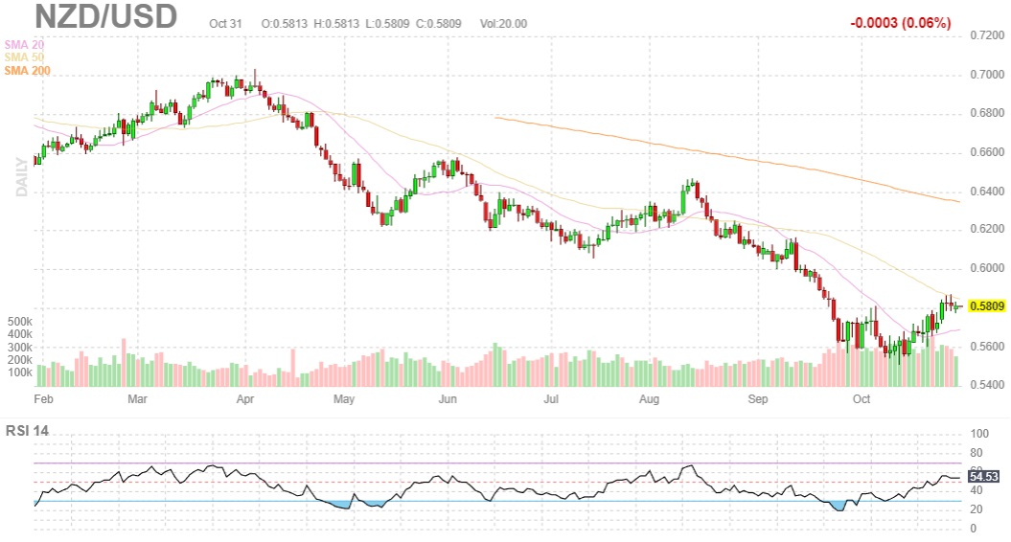Click the 54.53 RSI value tag
Viewport: 1011px width, 542px height.
click(984, 477)
